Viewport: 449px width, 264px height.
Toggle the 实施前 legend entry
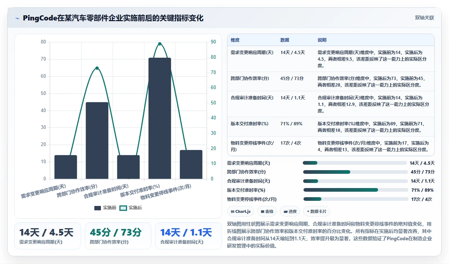pyautogui.click(x=105, y=208)
